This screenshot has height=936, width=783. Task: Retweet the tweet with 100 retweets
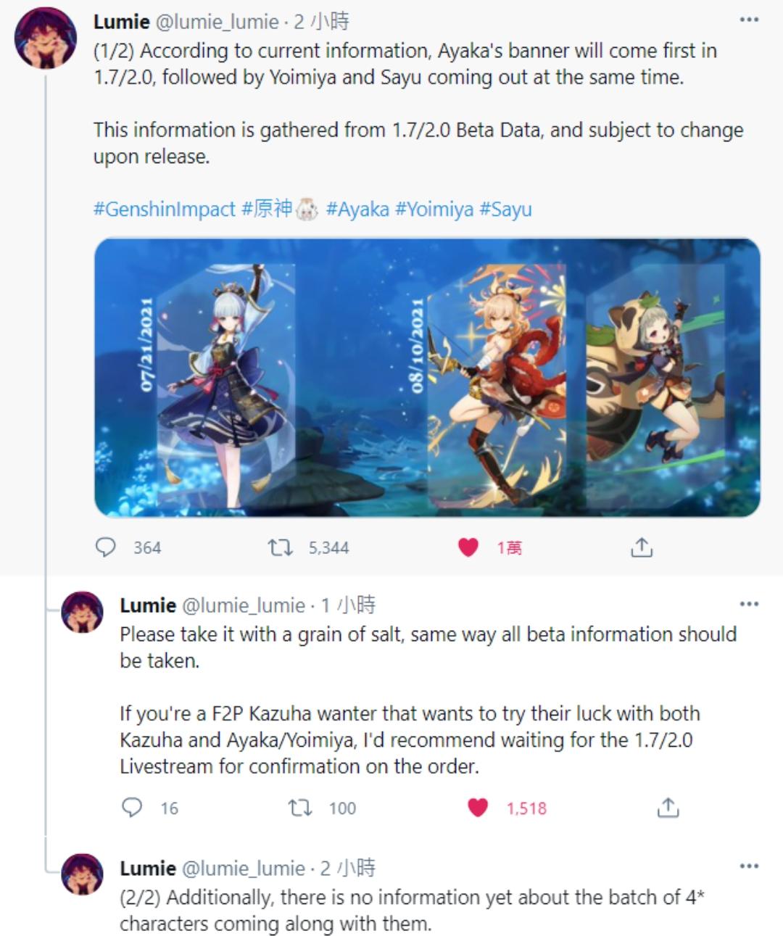click(x=300, y=808)
